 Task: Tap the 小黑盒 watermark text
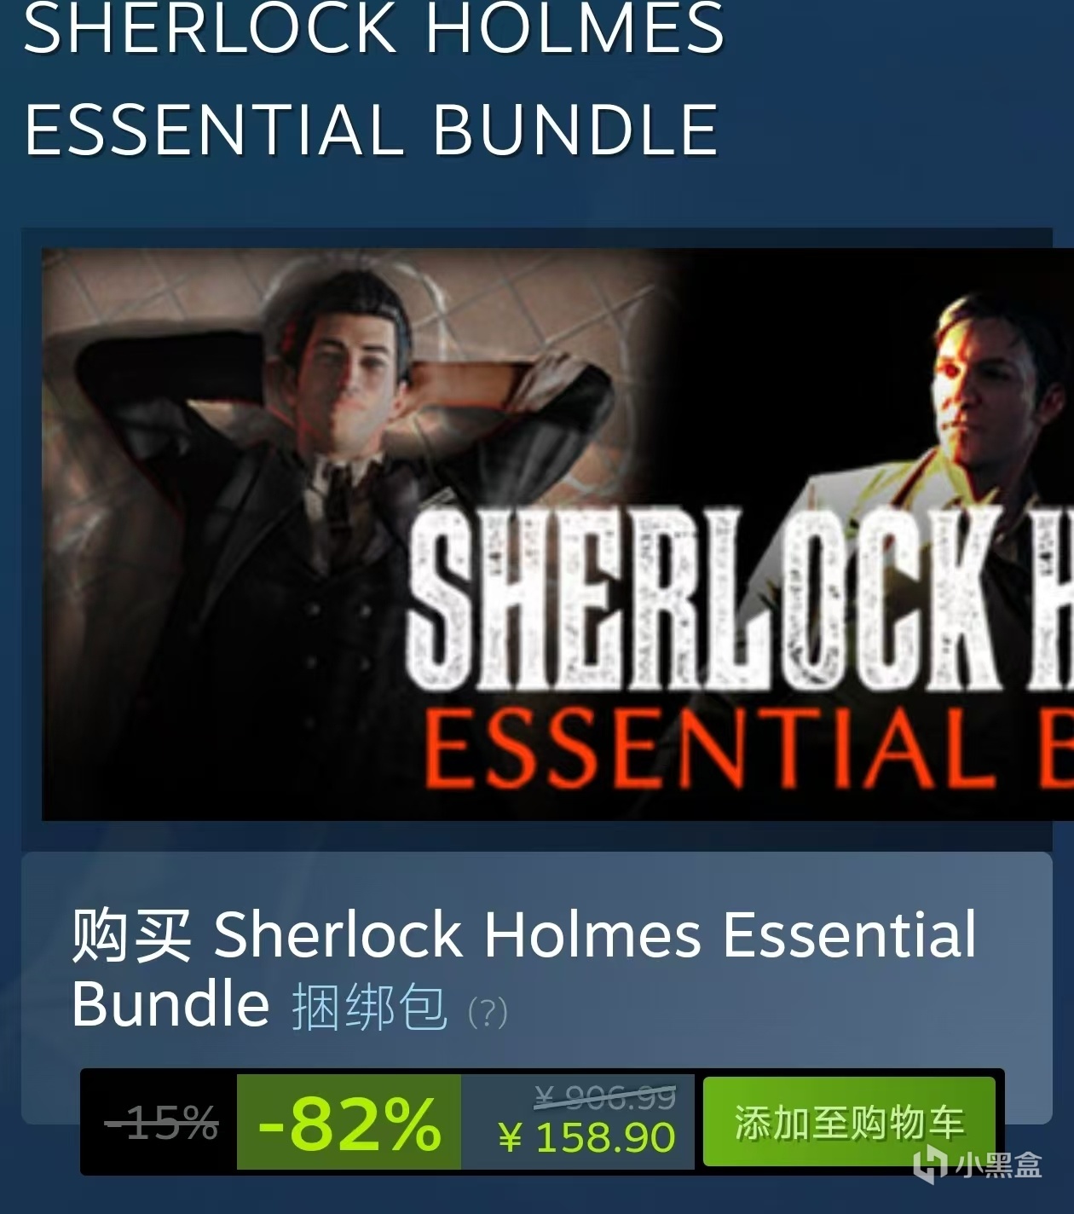coord(998,1165)
